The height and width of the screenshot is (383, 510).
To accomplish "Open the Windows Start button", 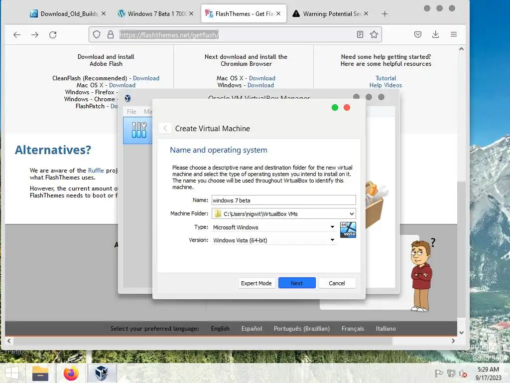I will [x=12, y=373].
